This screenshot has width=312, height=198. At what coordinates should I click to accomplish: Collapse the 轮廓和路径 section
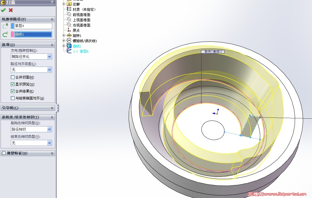coord(52,19)
